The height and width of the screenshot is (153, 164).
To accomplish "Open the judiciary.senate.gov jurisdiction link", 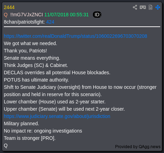I will coord(57,116).
